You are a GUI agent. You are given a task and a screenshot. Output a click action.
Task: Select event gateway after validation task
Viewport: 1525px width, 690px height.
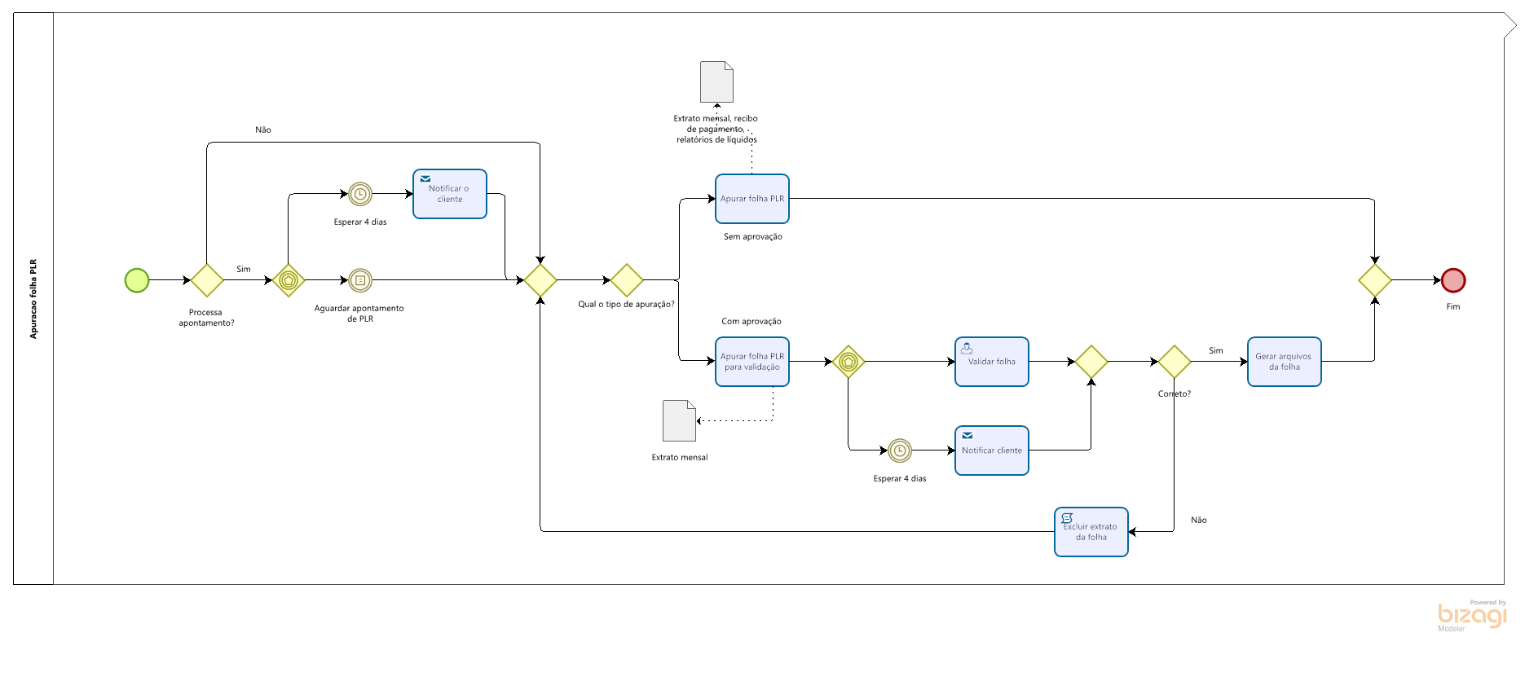point(848,362)
